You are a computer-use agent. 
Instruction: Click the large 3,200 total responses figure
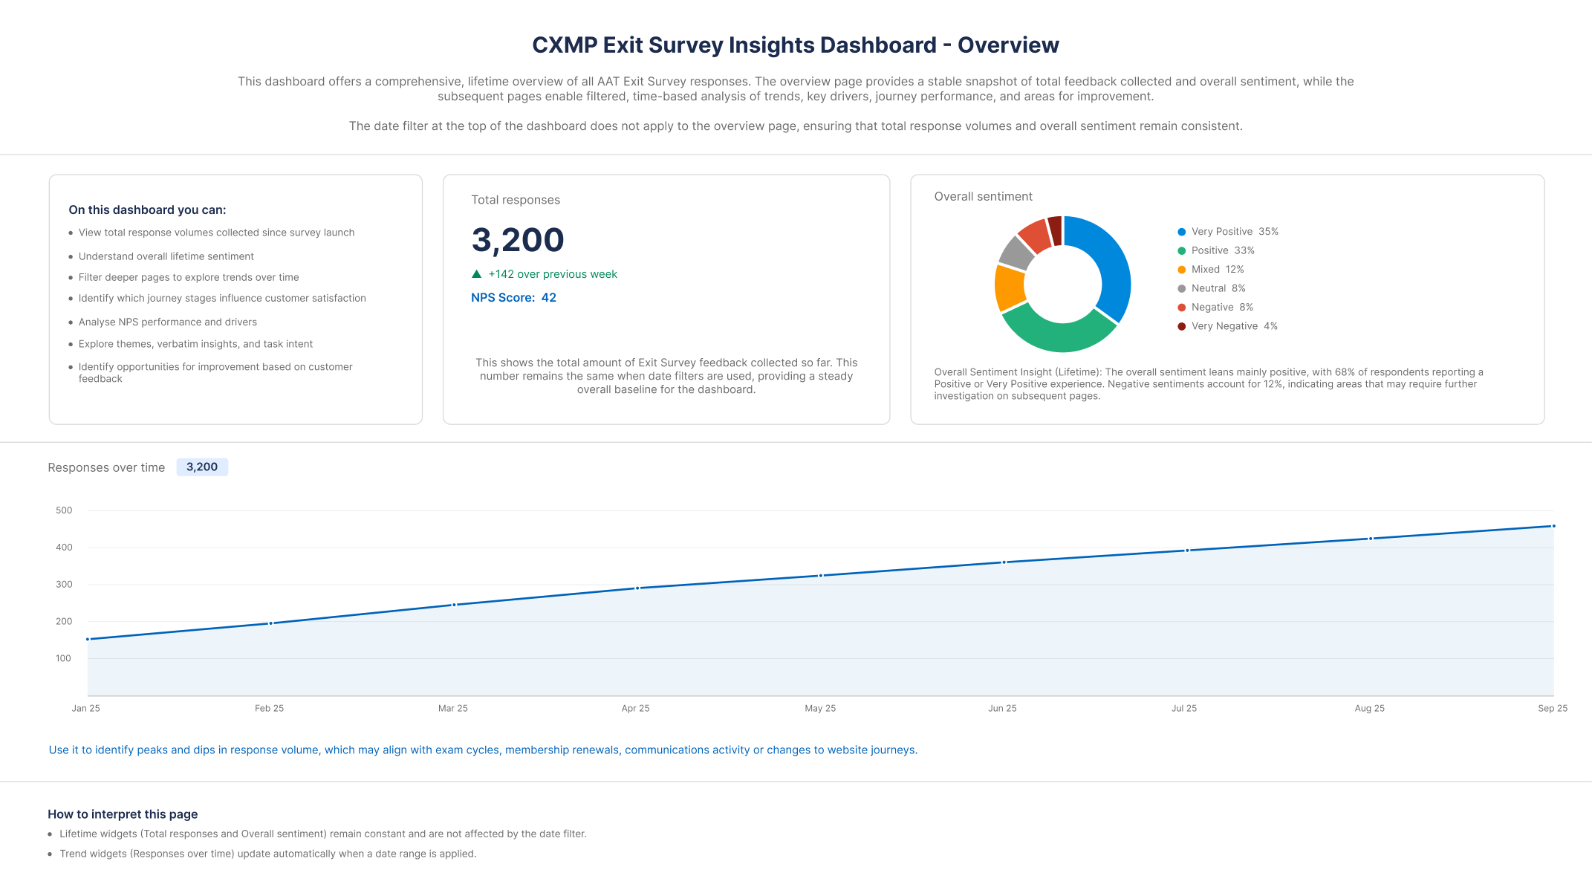click(518, 240)
